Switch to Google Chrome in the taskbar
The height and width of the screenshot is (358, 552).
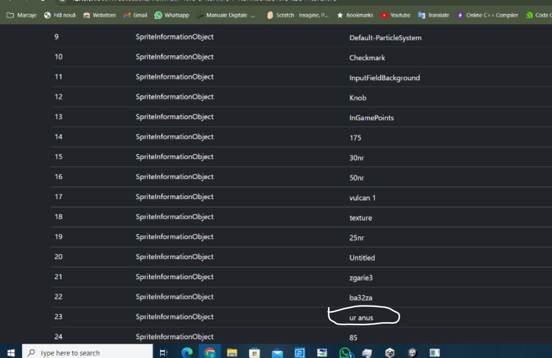[x=209, y=352]
